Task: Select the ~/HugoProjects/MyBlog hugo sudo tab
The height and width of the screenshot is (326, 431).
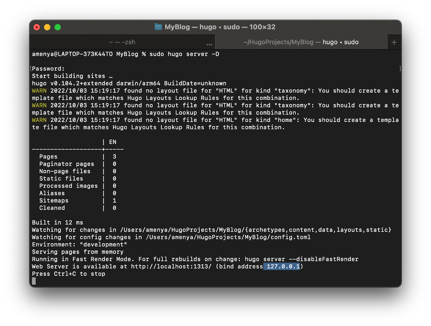Action: click(301, 42)
